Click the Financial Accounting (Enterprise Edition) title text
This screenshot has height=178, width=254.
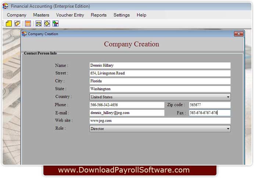point(50,6)
